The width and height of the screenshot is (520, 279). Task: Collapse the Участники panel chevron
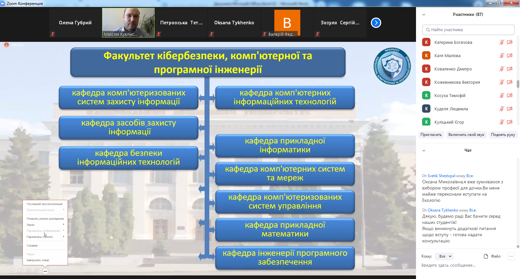(x=424, y=15)
